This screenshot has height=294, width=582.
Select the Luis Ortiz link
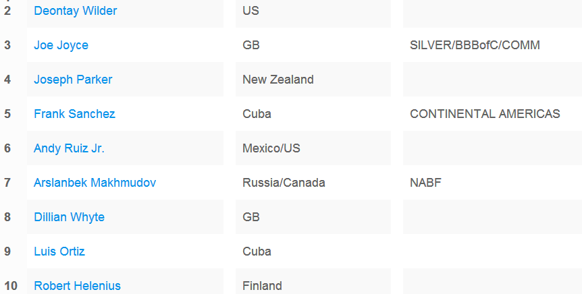59,252
